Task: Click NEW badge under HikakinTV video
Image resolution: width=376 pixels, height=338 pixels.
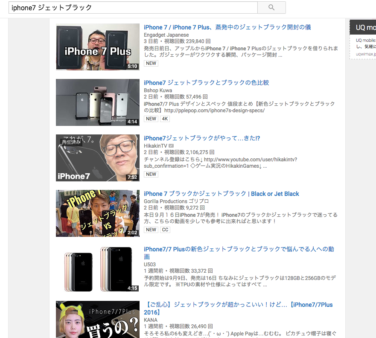Action: 151,174
